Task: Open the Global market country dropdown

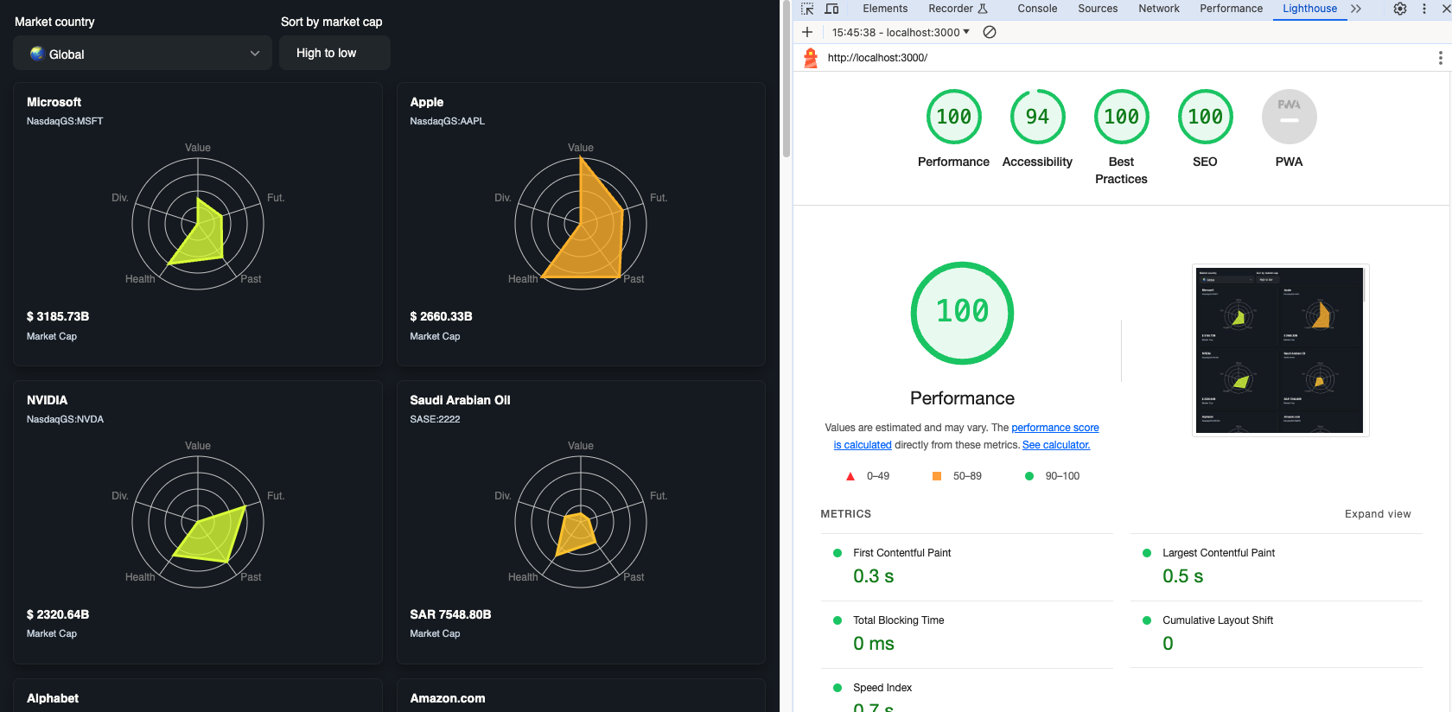Action: tap(143, 53)
